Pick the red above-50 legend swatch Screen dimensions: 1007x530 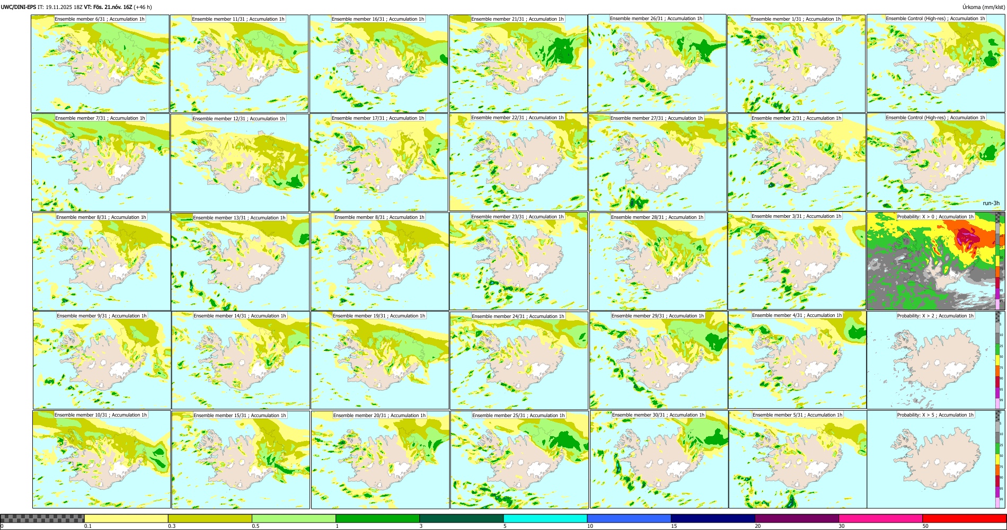click(x=964, y=518)
